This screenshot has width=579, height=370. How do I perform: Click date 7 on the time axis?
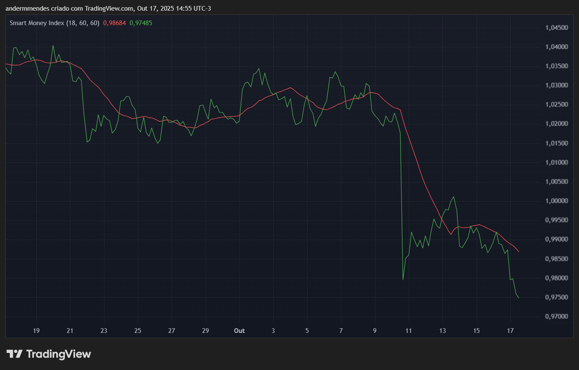coord(341,330)
